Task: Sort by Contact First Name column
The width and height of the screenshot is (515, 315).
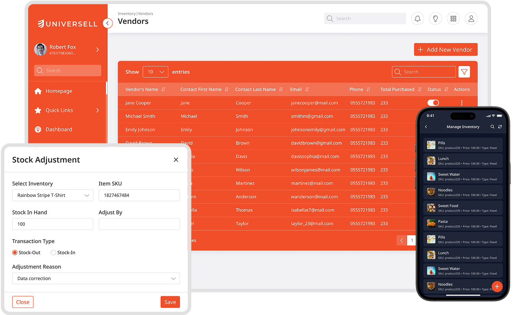Action: [227, 89]
